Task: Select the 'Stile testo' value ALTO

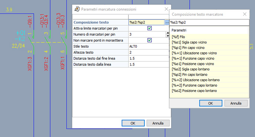Action: [x=149, y=46]
